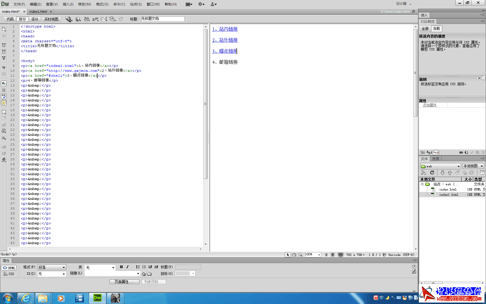Open the 站点(S) menu
This screenshot has width=486, height=304.
[x=136, y=4]
